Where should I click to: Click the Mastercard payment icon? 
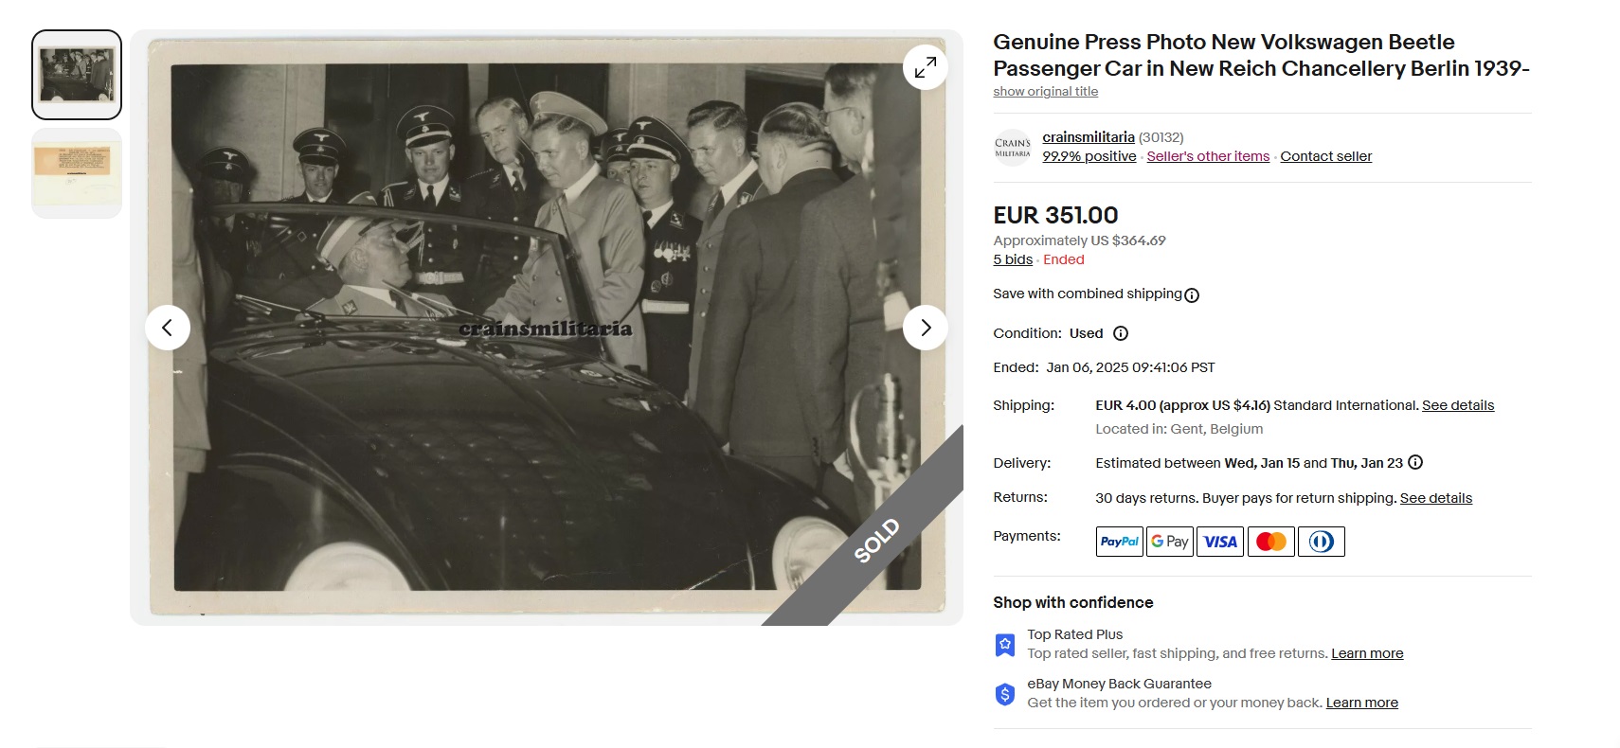1271,542
